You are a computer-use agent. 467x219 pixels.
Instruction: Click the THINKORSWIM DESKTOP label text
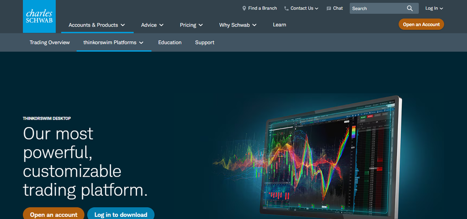coord(47,118)
